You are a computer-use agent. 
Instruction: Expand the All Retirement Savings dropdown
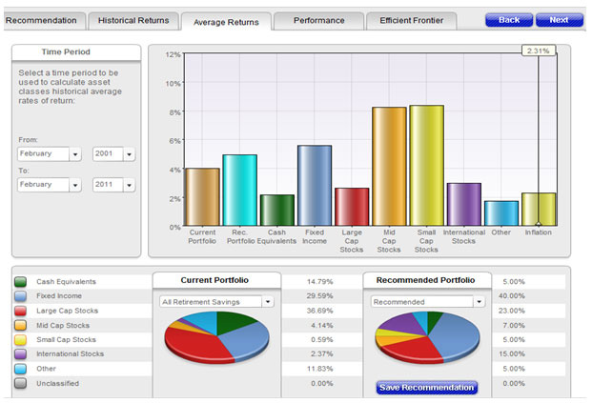(216, 302)
